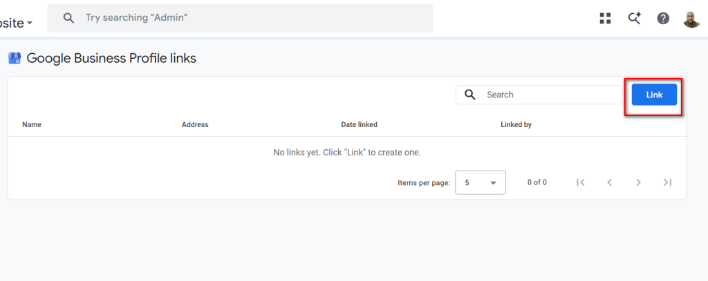Go to last page arrow
The image size is (708, 281).
click(667, 182)
